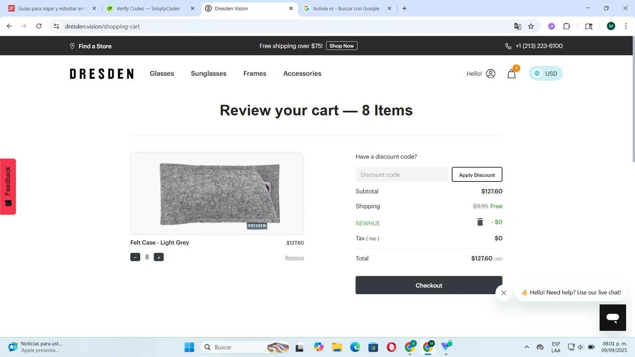Open the Glasses menu
This screenshot has width=635, height=357.
point(162,74)
